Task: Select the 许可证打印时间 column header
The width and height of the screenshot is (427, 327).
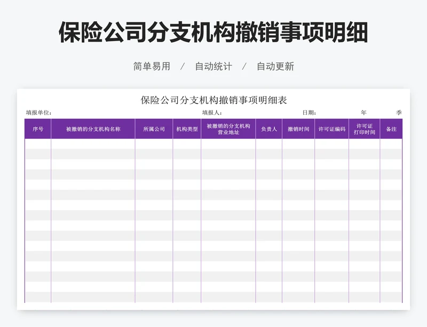Action: coord(365,129)
